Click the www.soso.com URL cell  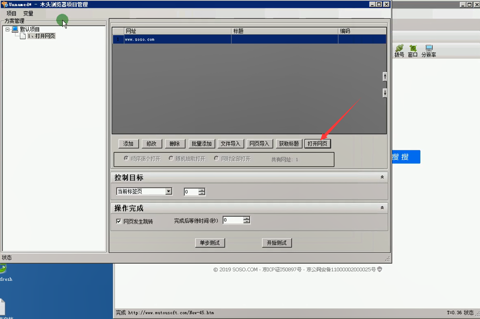click(x=178, y=39)
